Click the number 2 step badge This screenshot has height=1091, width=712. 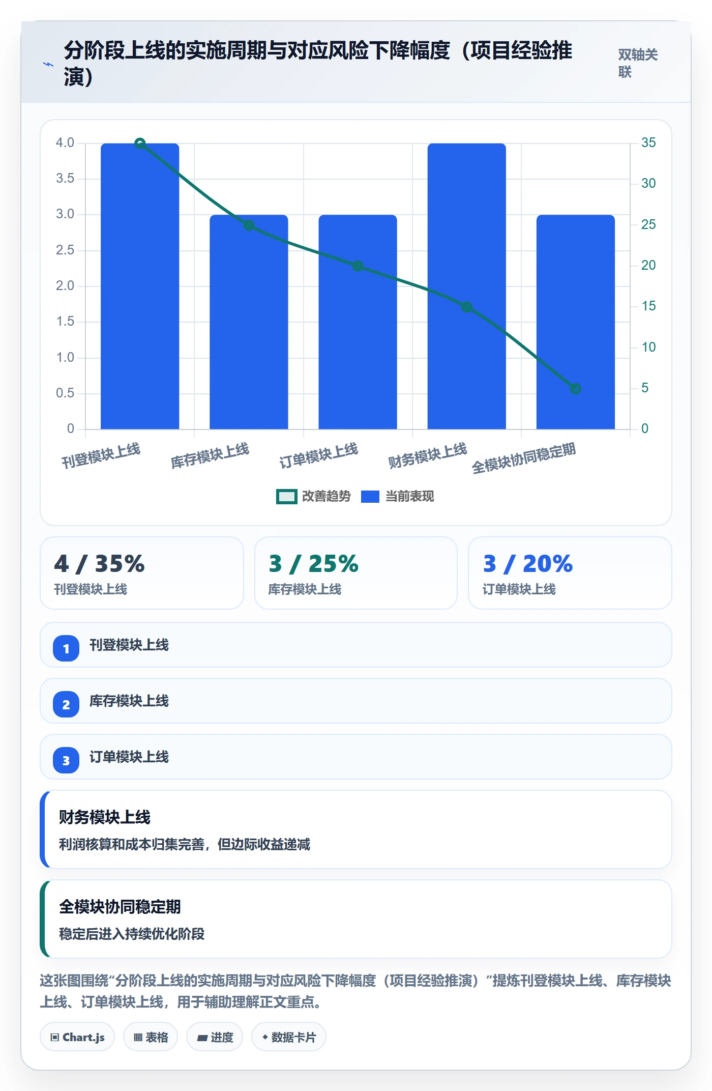66,704
